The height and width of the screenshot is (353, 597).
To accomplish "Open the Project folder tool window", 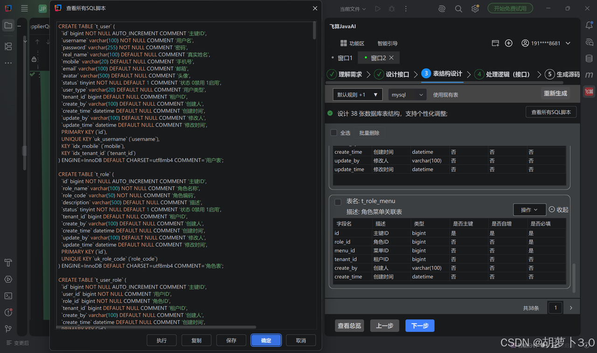I will click(8, 26).
